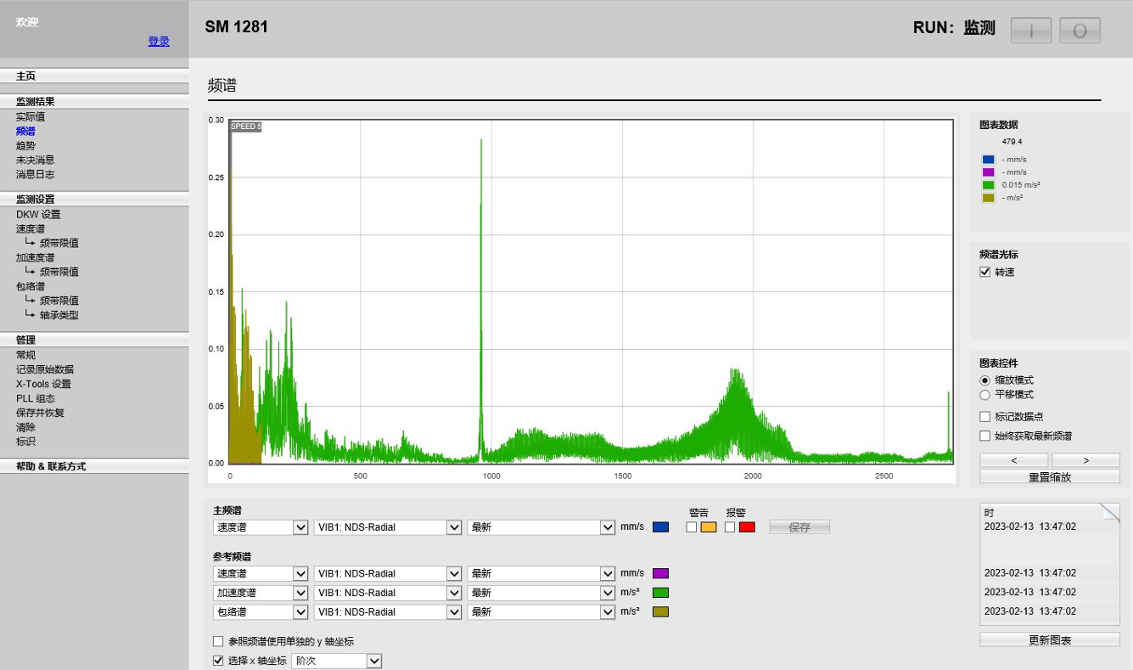
Task: Click the next spectrum arrow button
Action: pos(1085,460)
